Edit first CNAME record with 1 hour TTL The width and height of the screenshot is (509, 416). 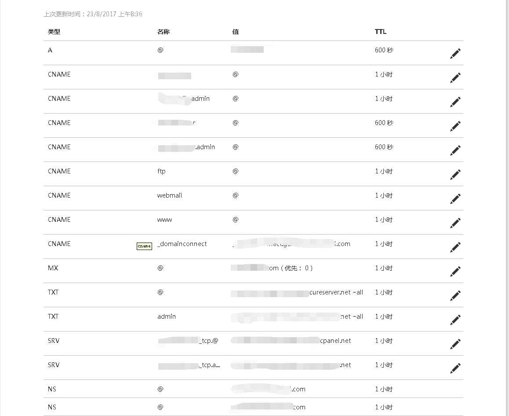tap(455, 77)
